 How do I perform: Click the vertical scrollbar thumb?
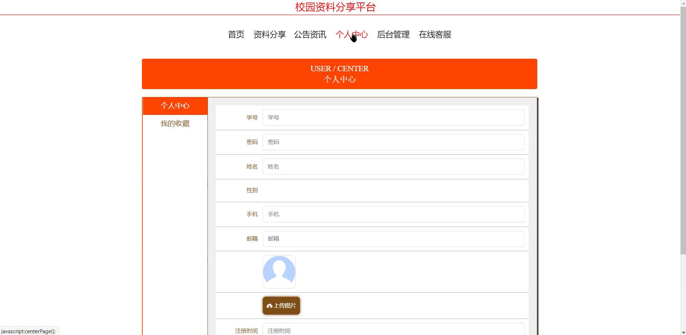(x=683, y=129)
